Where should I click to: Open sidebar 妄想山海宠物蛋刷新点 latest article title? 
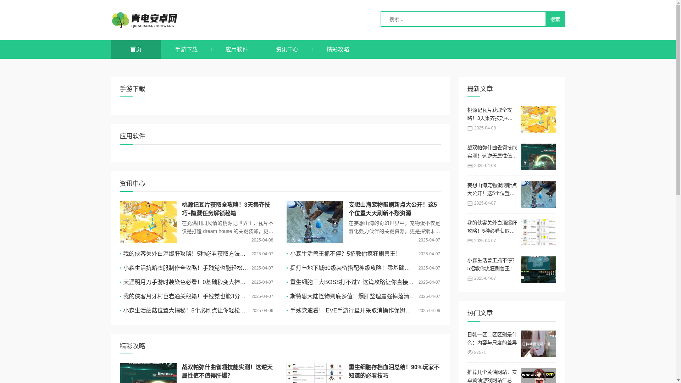click(492, 189)
